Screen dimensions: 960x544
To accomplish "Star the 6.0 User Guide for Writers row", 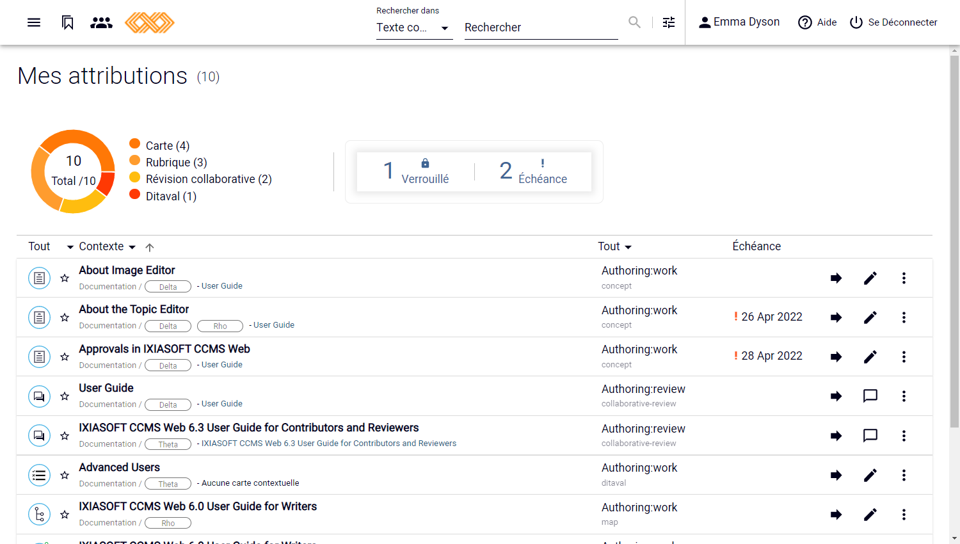I will click(x=65, y=515).
